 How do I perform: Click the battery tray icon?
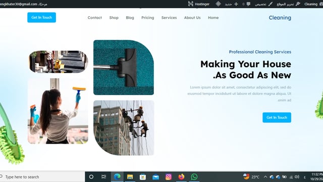(284, 177)
